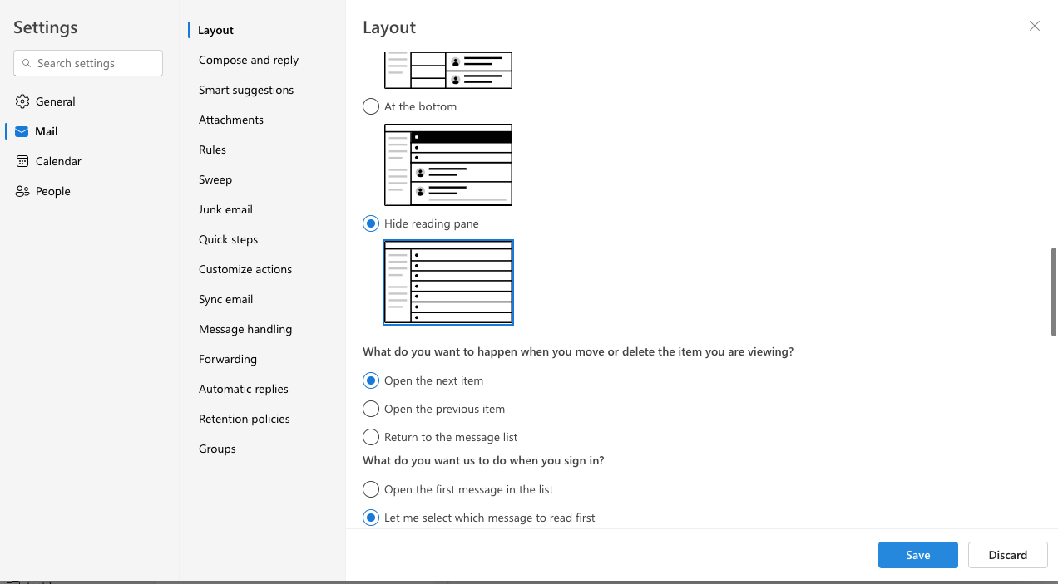Open Quick steps settings
Viewport: 1058px width, 584px height.
(228, 239)
